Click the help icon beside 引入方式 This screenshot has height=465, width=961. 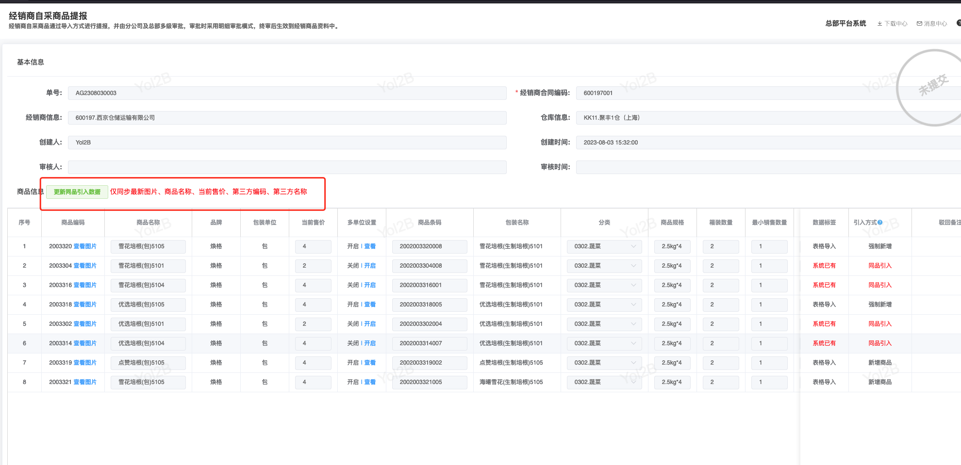(x=880, y=223)
